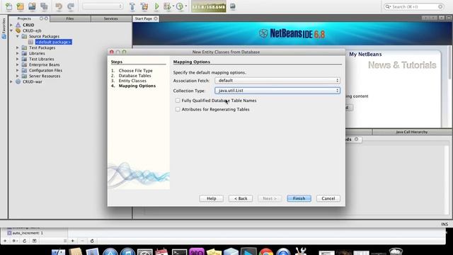
Task: Click the Profile Project clock icon
Action: [180, 6]
